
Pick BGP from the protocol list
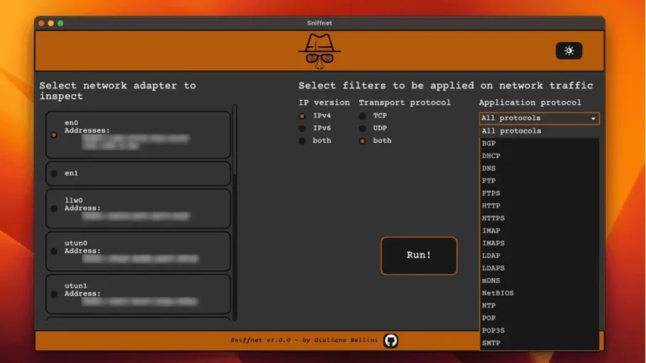pyautogui.click(x=539, y=143)
